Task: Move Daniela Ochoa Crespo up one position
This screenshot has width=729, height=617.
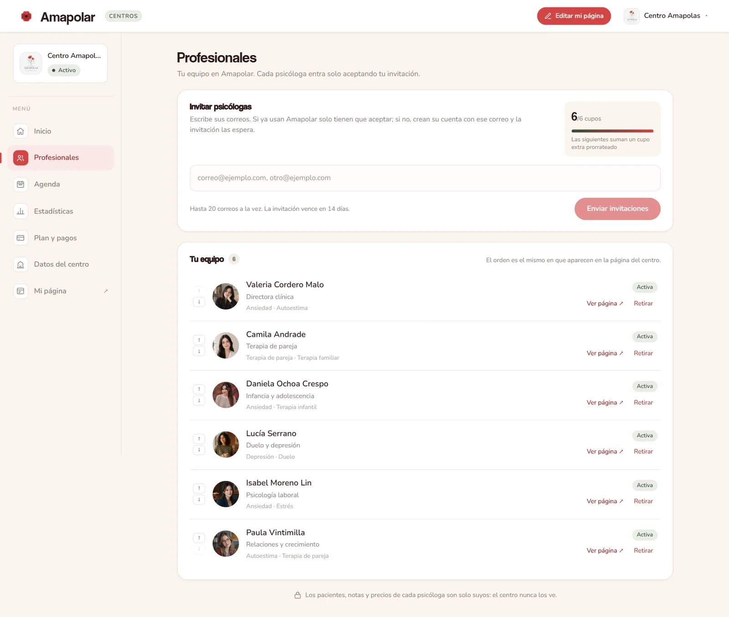Action: click(199, 389)
